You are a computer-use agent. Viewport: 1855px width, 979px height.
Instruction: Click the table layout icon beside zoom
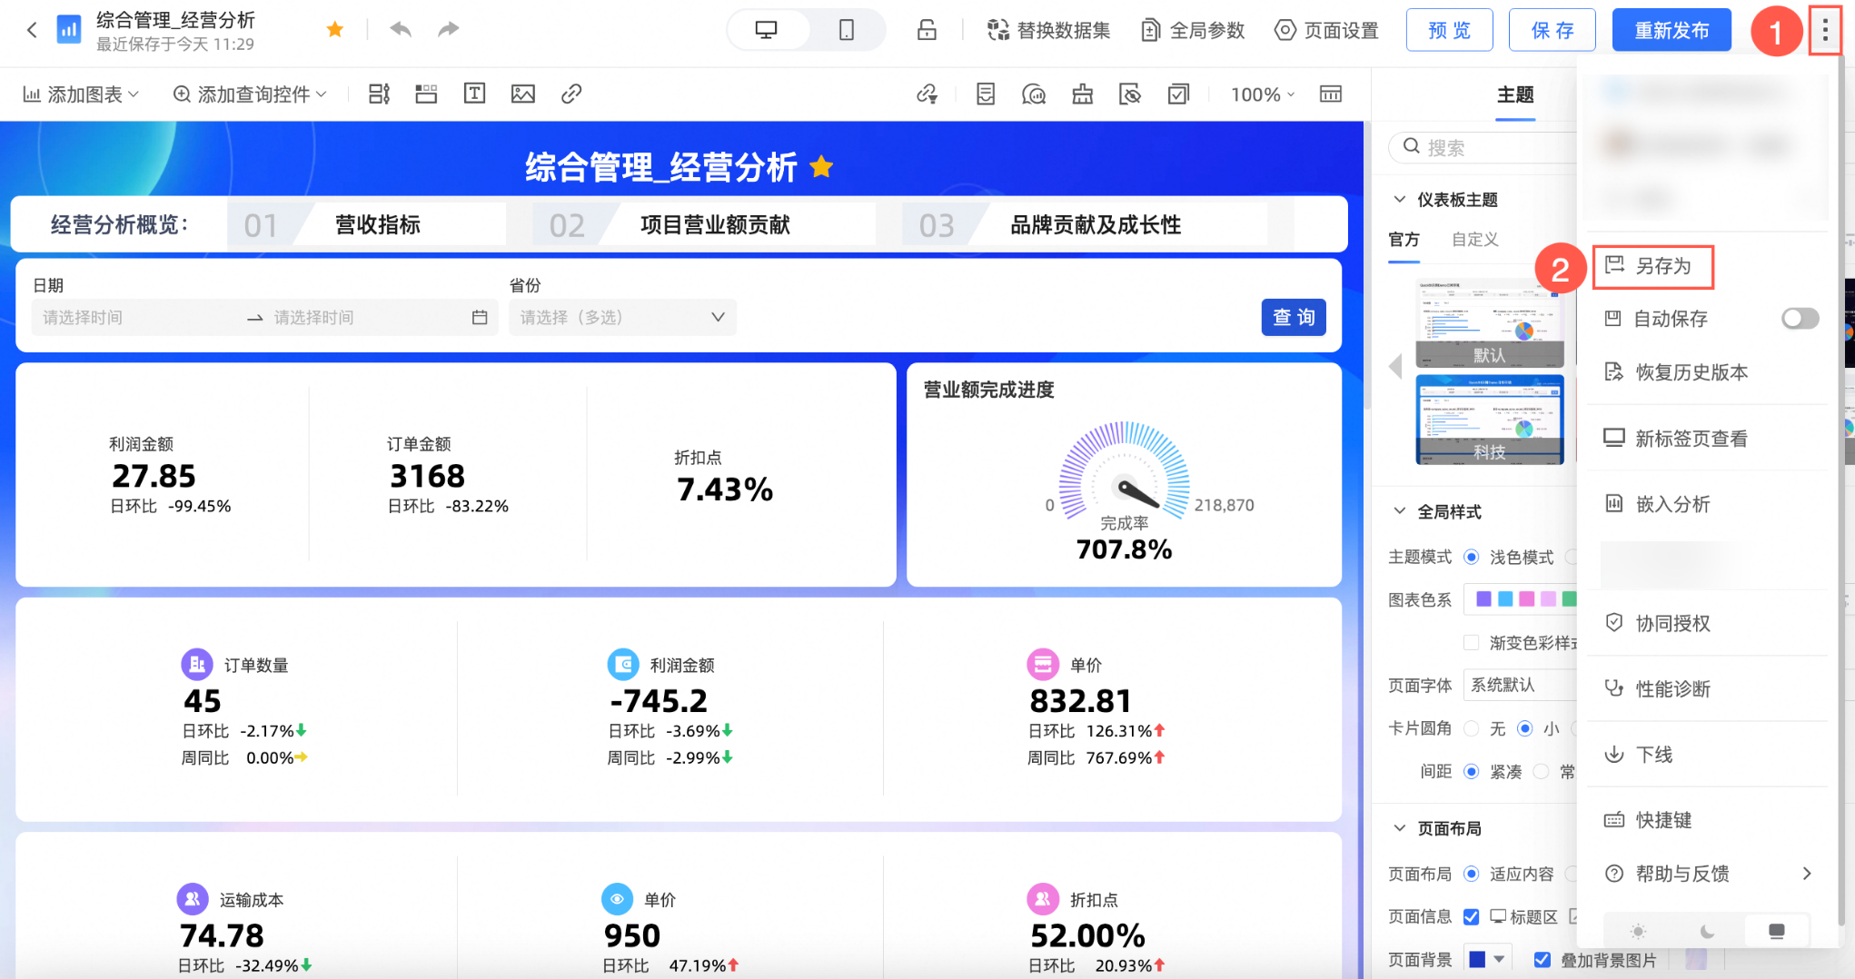[x=1331, y=94]
